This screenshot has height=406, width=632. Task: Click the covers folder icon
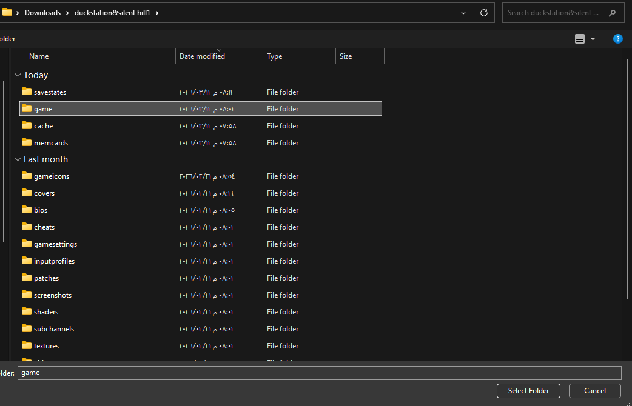coord(27,193)
